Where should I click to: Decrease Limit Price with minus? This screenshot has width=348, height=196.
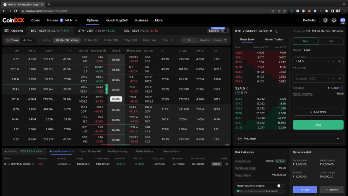[x=333, y=61]
